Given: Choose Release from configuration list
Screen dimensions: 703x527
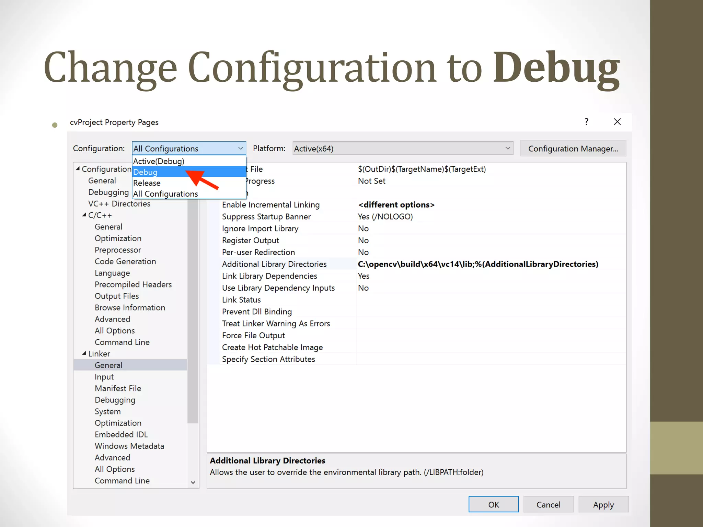Looking at the screenshot, I should pyautogui.click(x=147, y=183).
